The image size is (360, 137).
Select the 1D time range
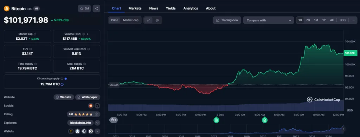coord(300,20)
